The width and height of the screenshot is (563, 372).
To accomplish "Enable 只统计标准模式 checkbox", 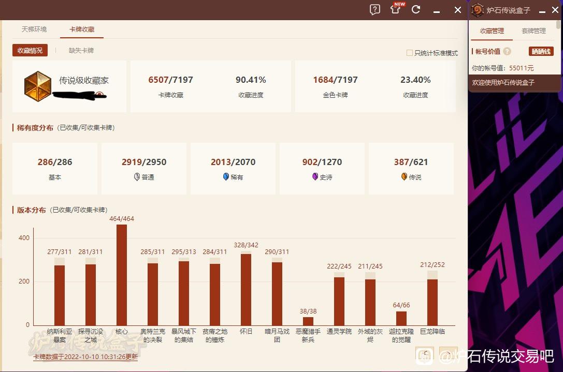I will (x=409, y=53).
